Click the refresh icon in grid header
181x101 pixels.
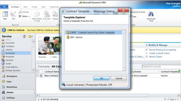[x=179, y=71]
